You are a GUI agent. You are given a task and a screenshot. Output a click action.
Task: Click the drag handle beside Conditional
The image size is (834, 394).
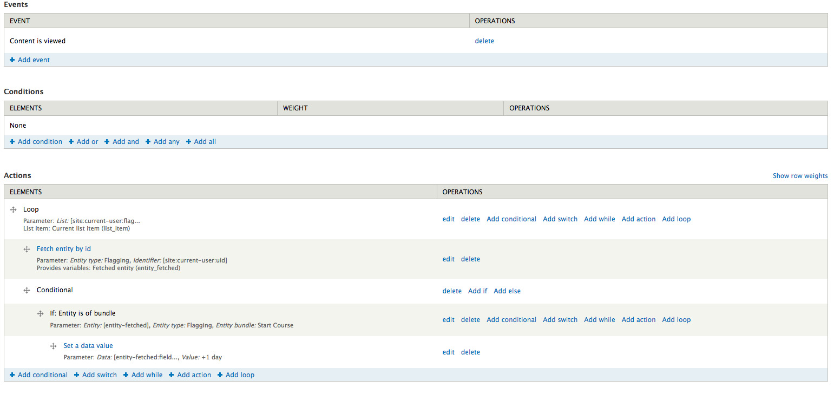(x=27, y=290)
